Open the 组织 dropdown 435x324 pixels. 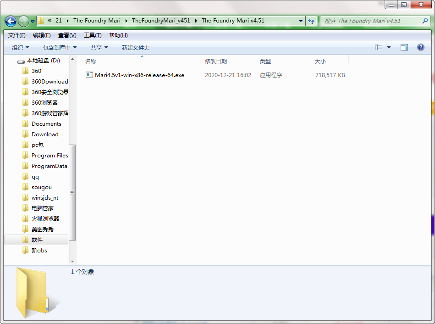pyautogui.click(x=20, y=48)
